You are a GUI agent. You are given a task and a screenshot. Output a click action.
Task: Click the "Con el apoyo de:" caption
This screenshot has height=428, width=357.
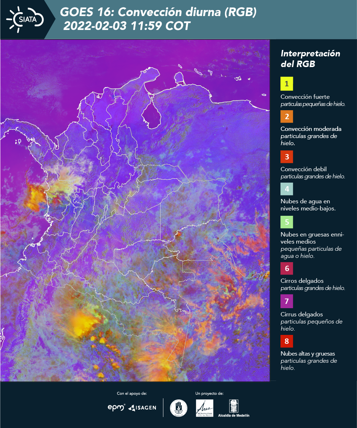click(x=132, y=393)
